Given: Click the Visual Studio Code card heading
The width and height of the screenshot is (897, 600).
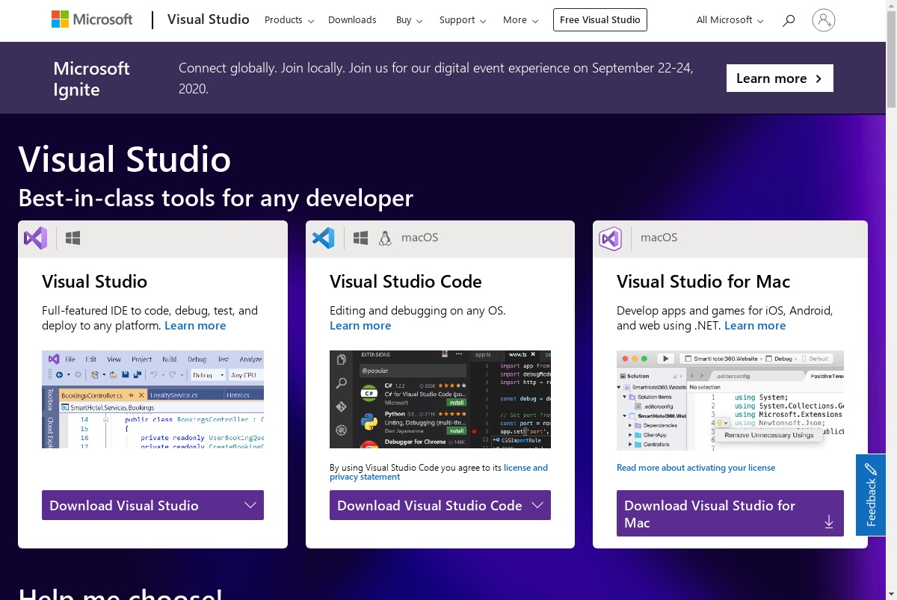Looking at the screenshot, I should pyautogui.click(x=406, y=282).
